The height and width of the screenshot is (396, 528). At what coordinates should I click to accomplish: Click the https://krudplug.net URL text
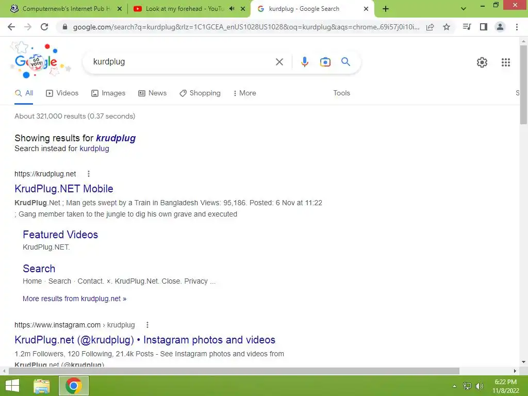[45, 174]
